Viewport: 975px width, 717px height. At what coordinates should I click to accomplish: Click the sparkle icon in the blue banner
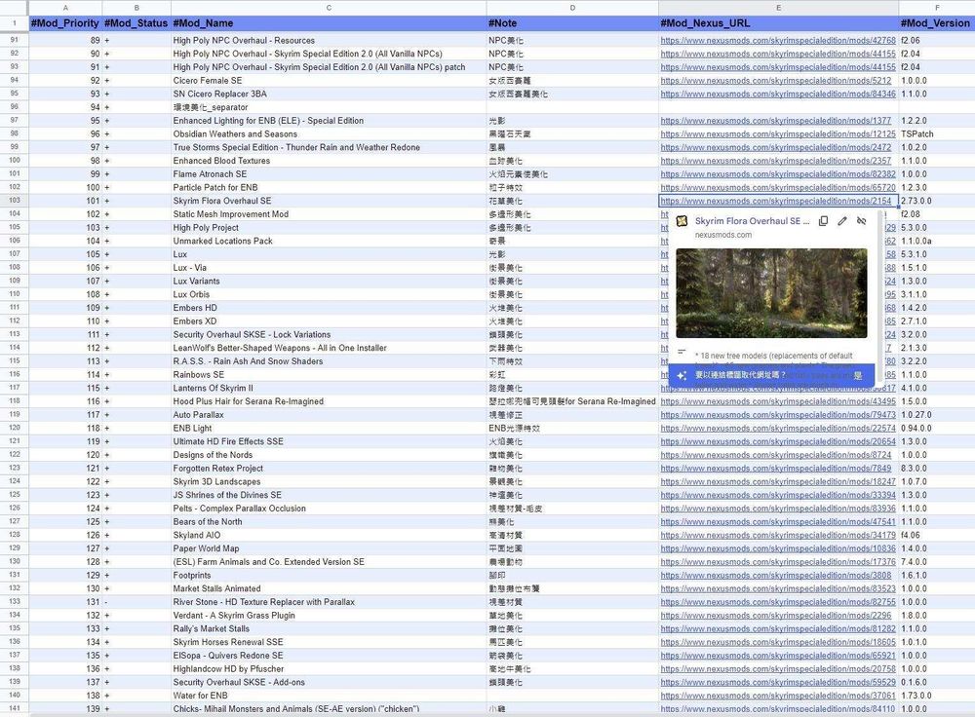pyautogui.click(x=682, y=374)
